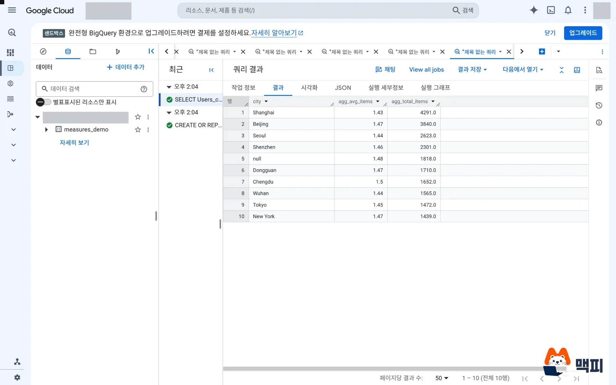Open View all jobs link

(426, 70)
